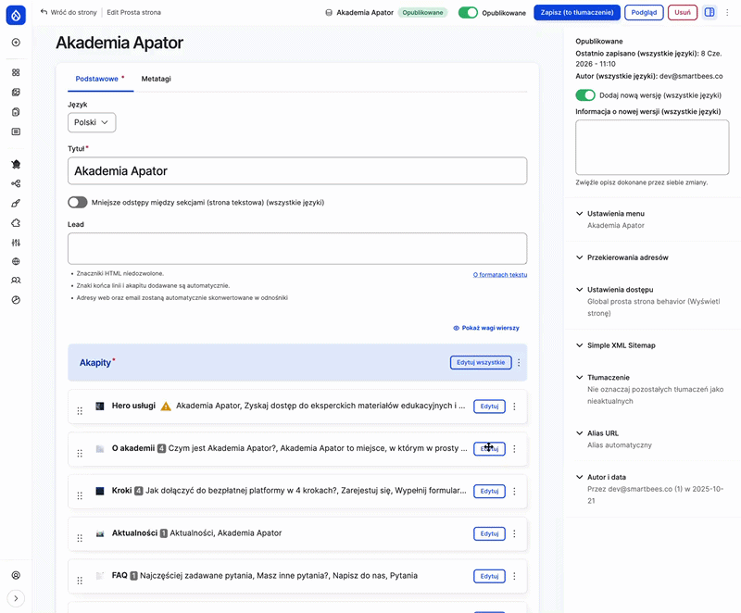Click the Usuń delete button

coord(683,12)
